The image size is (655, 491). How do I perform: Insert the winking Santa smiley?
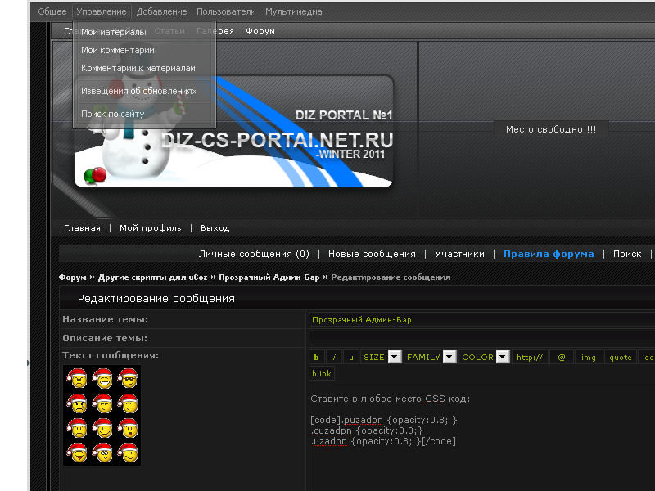pyautogui.click(x=128, y=453)
